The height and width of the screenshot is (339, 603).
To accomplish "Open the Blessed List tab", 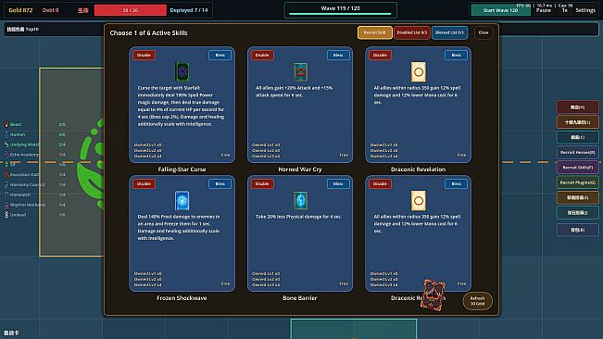I will point(449,32).
